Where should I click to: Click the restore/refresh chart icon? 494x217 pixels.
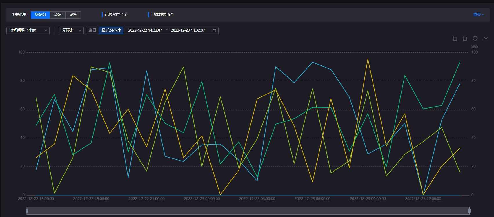coord(475,38)
